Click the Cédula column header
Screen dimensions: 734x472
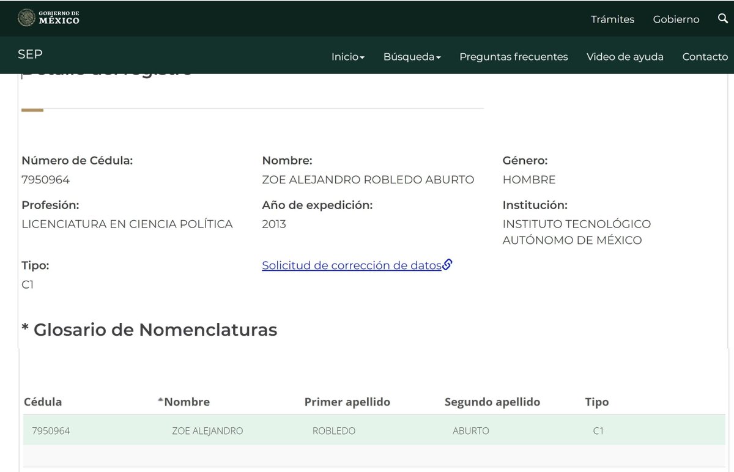click(42, 402)
